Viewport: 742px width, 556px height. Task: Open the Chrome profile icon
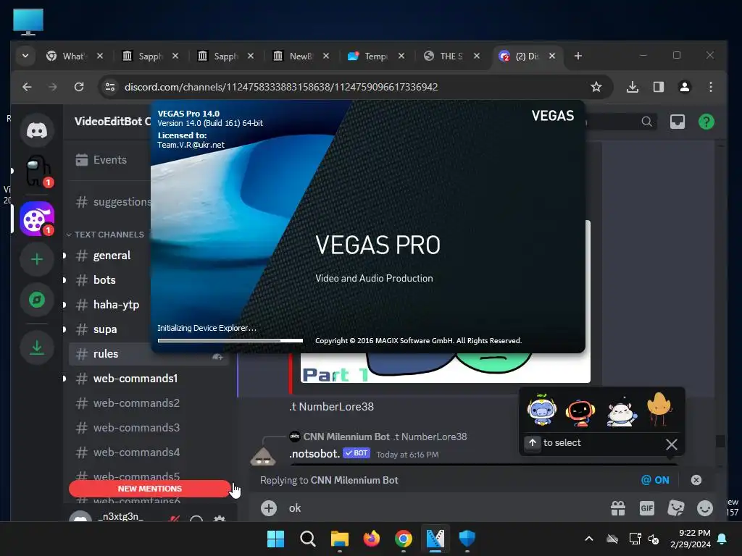pyautogui.click(x=684, y=87)
